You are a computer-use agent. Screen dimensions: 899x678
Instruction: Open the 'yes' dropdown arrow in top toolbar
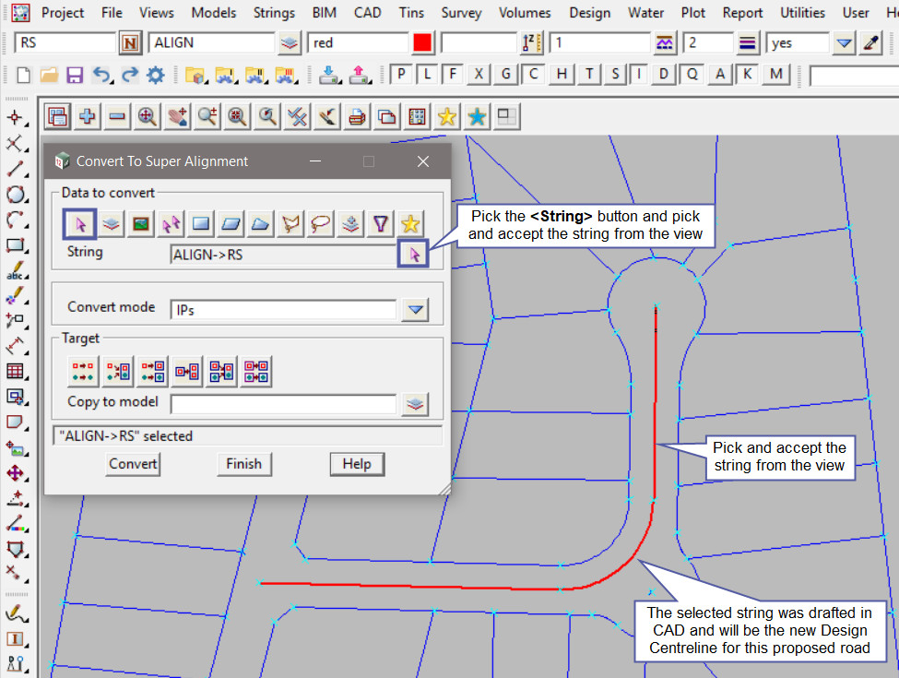[844, 43]
